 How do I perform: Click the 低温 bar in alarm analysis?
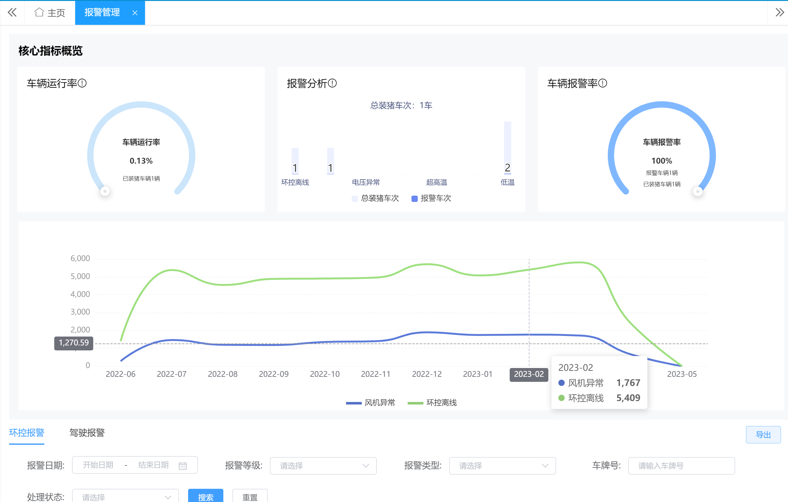507,148
